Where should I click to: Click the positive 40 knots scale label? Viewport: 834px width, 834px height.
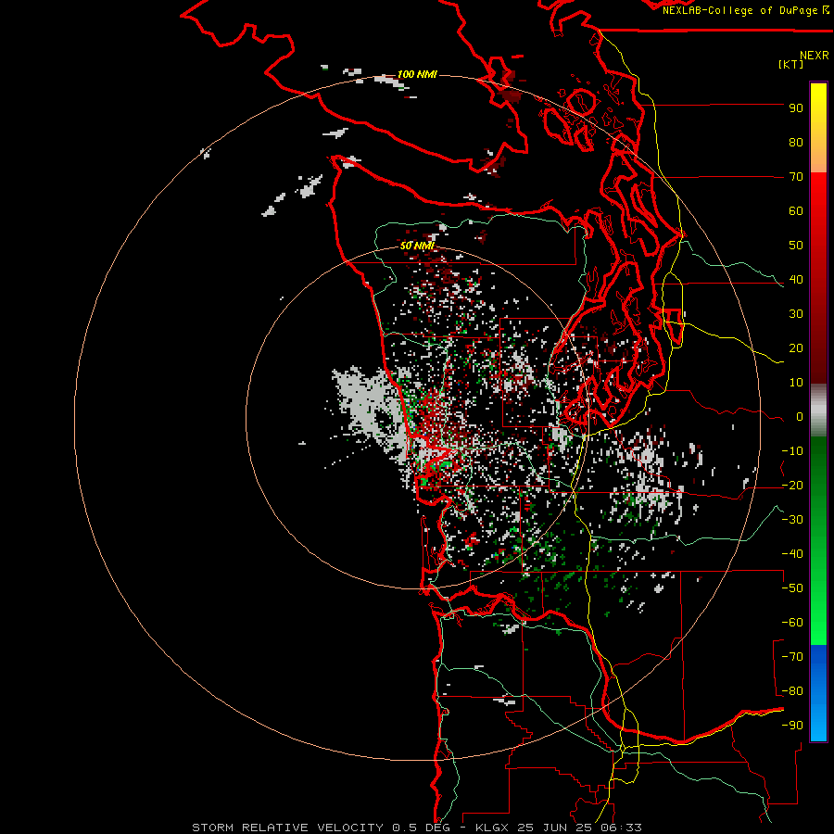tap(796, 279)
